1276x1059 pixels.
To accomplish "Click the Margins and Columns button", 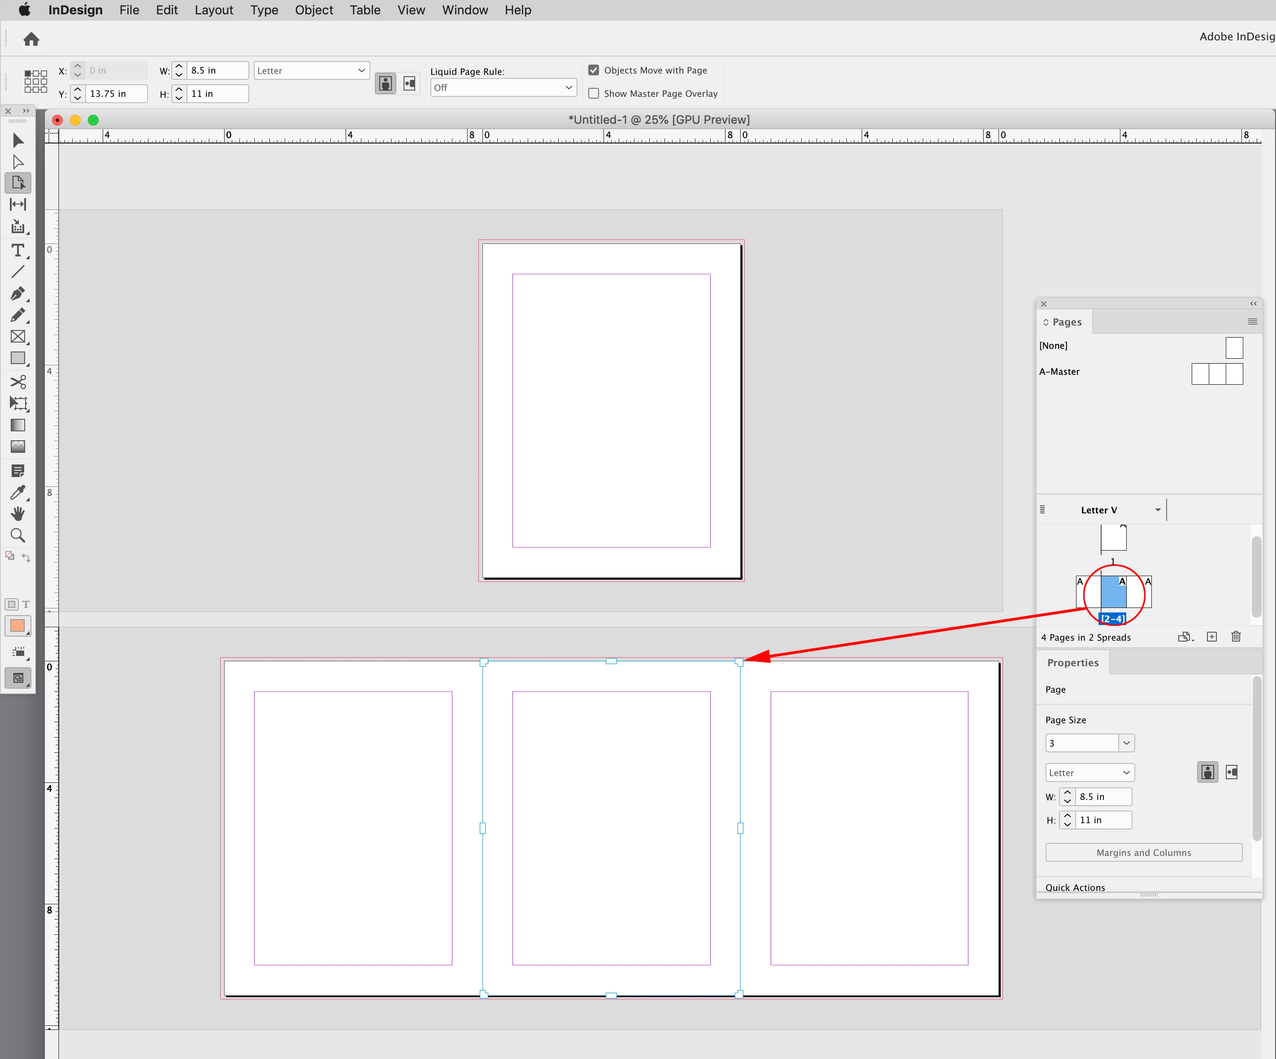I will click(x=1143, y=852).
